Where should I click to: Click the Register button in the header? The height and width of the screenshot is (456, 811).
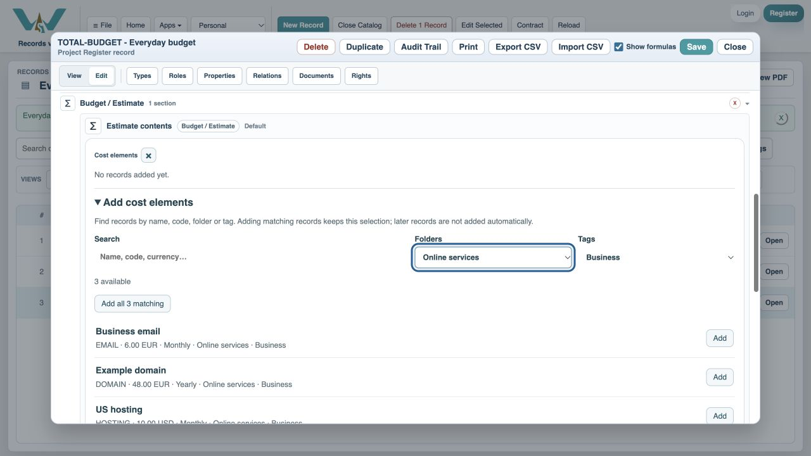click(784, 13)
